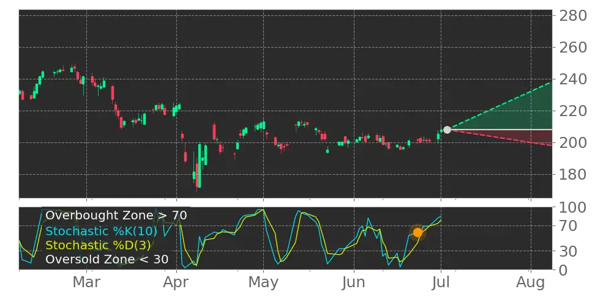Click the 100 stochastic axis label
The width and height of the screenshot is (595, 297).
point(572,208)
